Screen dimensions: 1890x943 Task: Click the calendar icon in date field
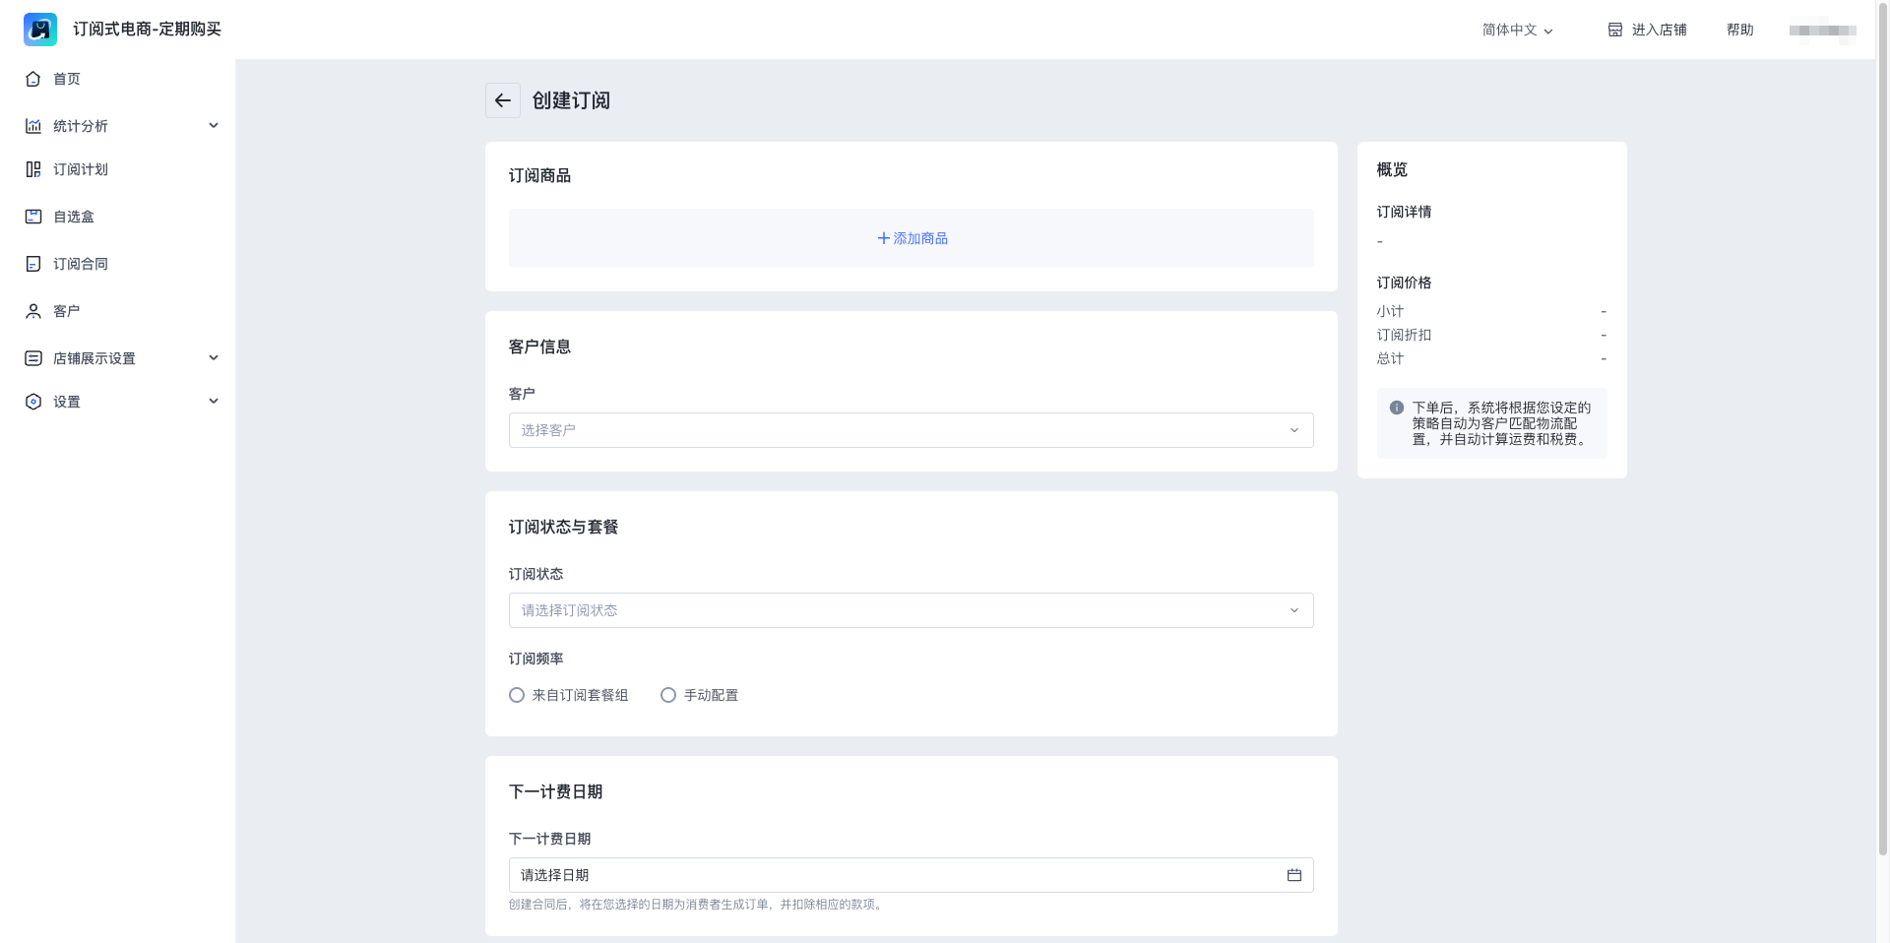[x=1293, y=874]
